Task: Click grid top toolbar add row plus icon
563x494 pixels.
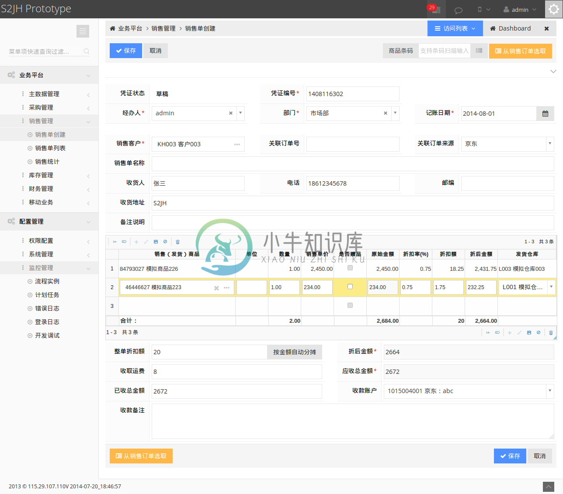Action: [x=136, y=242]
